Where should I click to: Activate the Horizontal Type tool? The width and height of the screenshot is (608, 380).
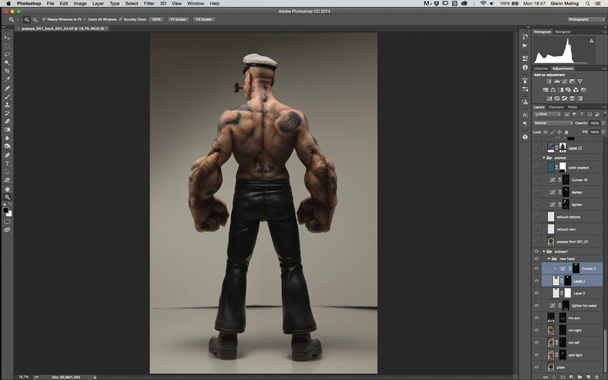(x=8, y=163)
